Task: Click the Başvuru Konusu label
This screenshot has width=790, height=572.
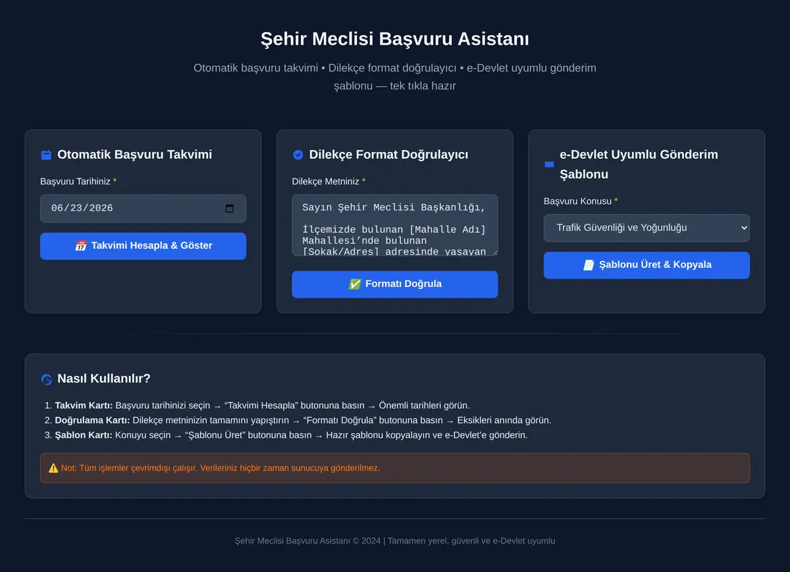Action: [x=581, y=201]
